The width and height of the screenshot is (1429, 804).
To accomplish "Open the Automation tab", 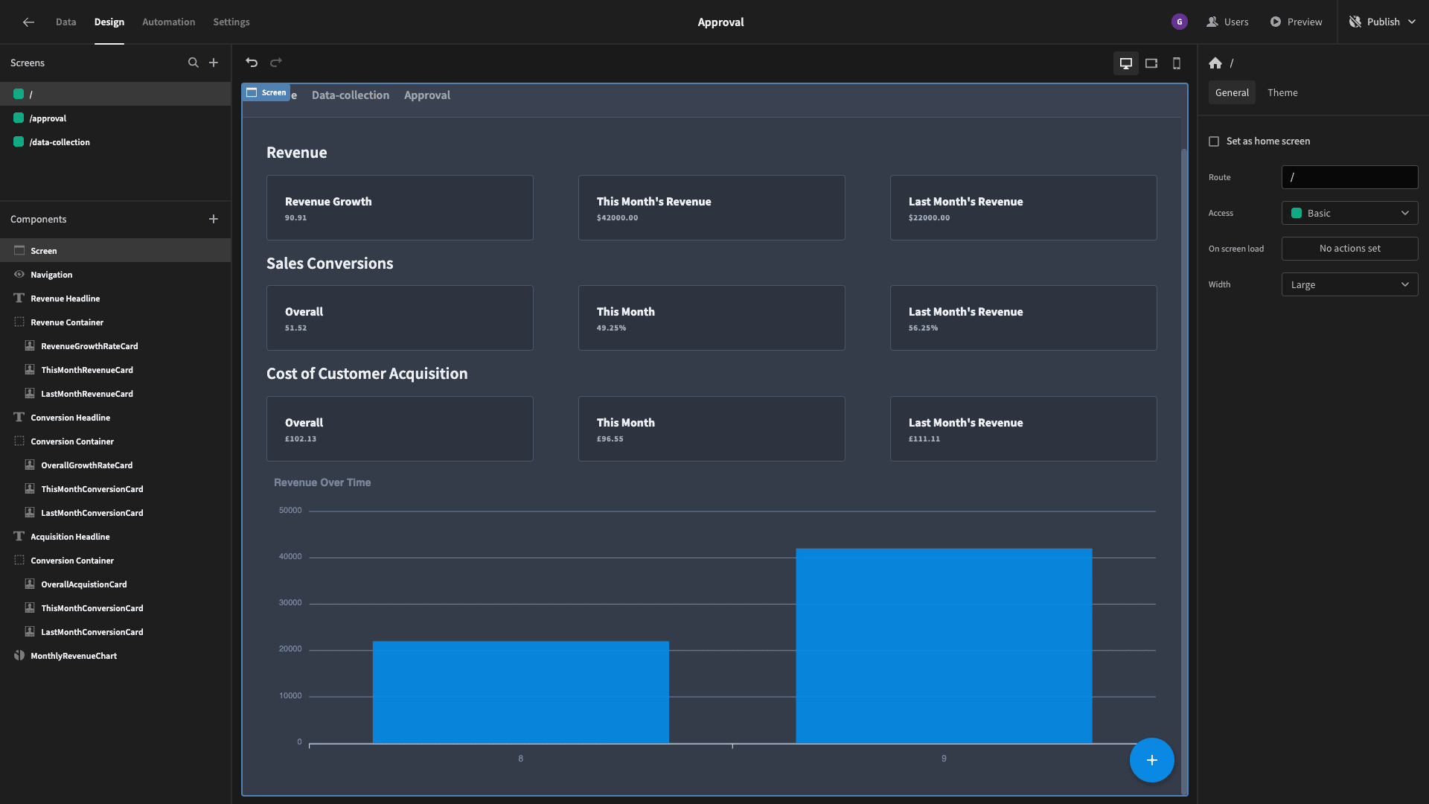I will pyautogui.click(x=168, y=22).
